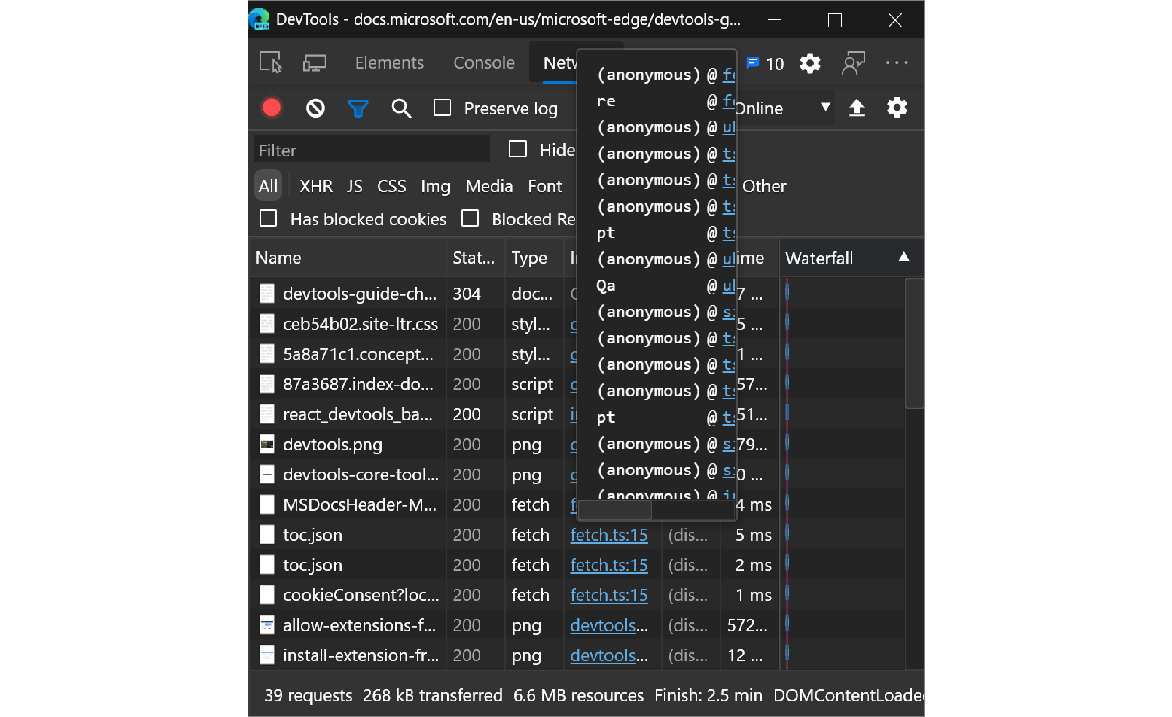Enable the Blocked Requests checkbox
This screenshot has height=717, width=1172.
470,218
